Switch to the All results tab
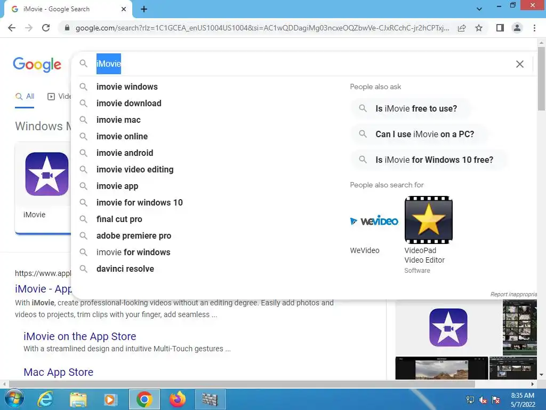The image size is (546, 410). pos(25,97)
